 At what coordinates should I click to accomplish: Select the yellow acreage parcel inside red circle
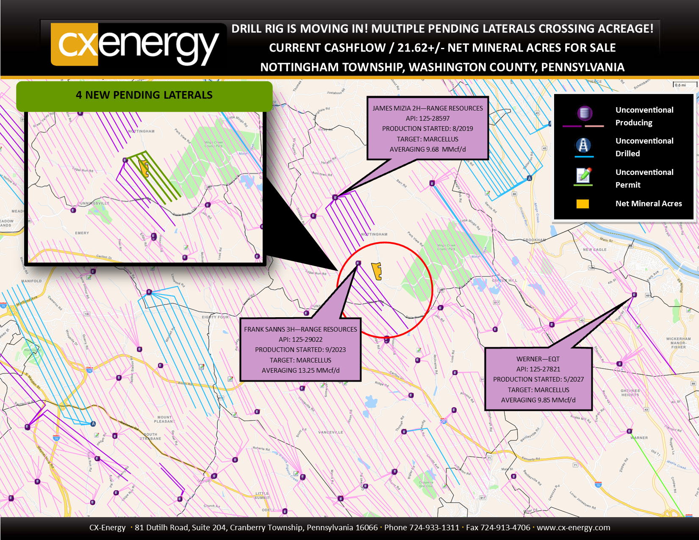pyautogui.click(x=377, y=271)
